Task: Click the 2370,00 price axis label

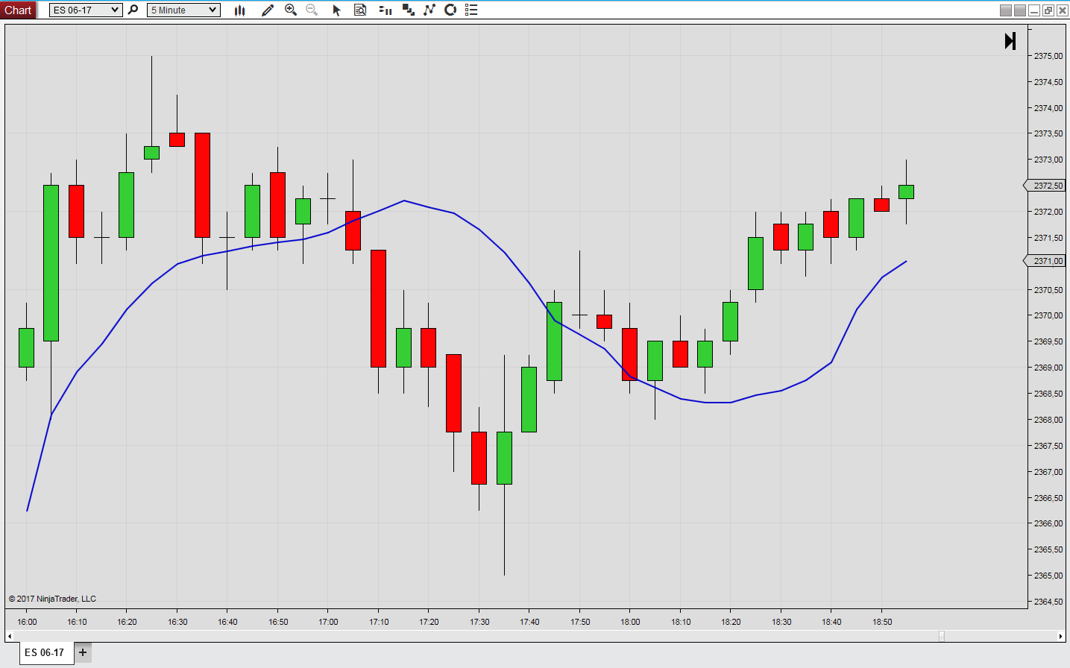Action: point(1048,315)
